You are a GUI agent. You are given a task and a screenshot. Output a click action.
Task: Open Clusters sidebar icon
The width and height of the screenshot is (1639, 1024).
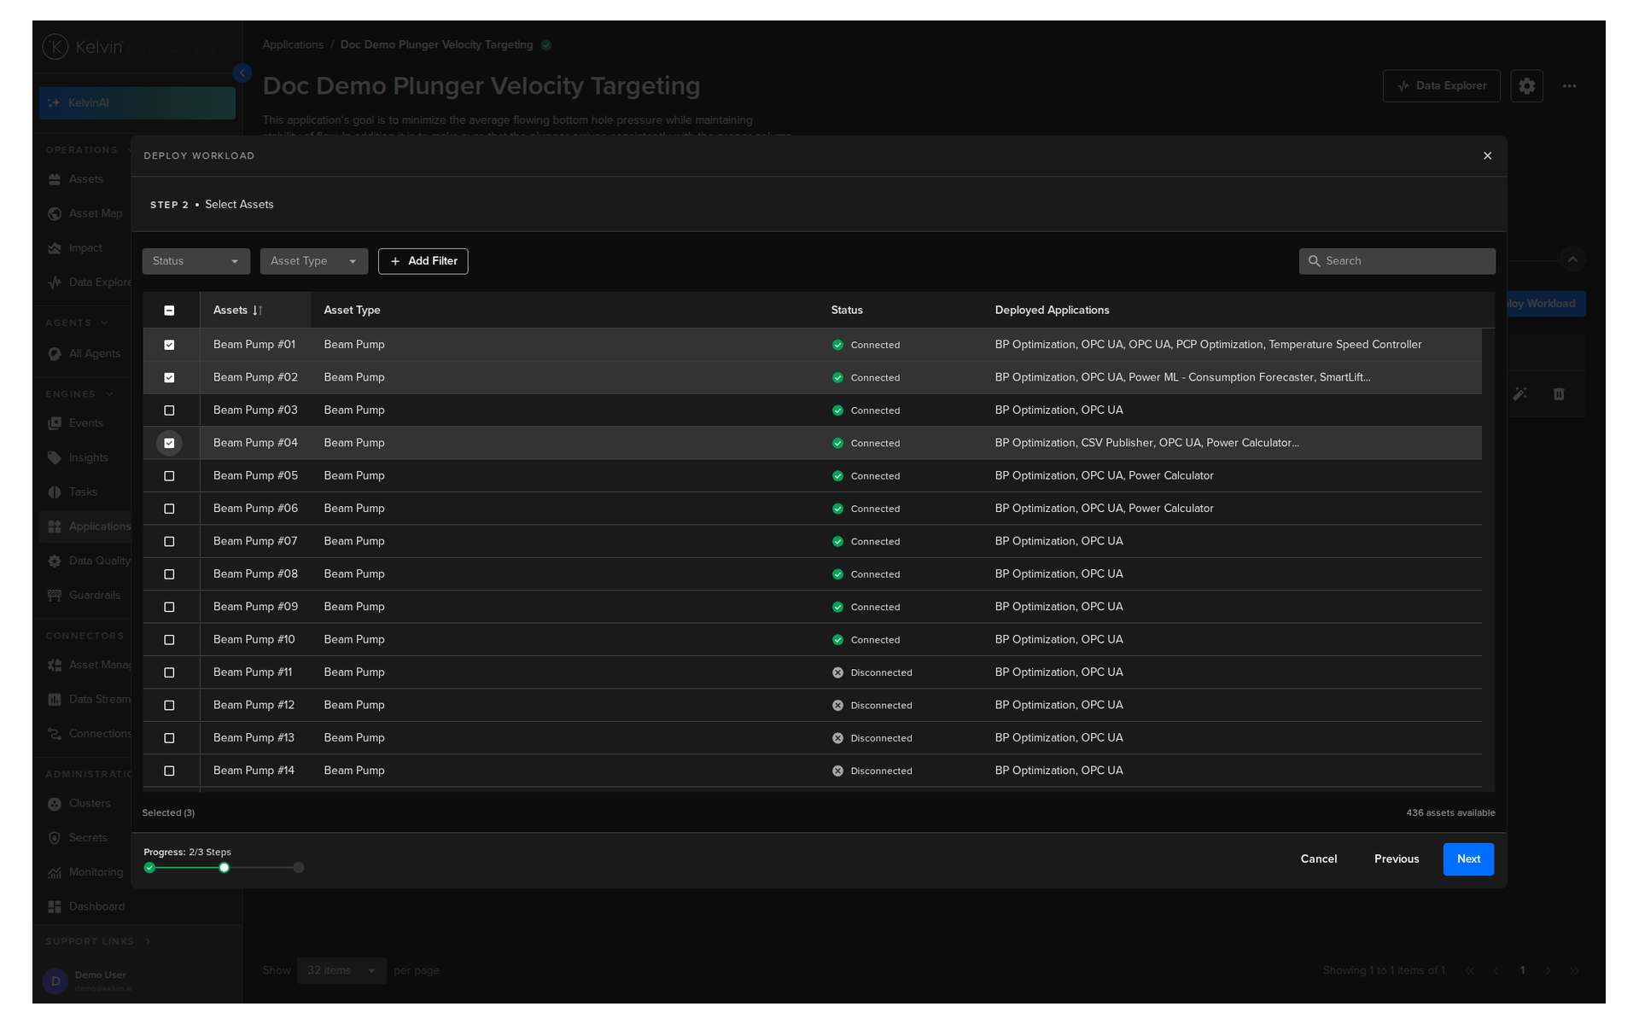click(x=55, y=804)
